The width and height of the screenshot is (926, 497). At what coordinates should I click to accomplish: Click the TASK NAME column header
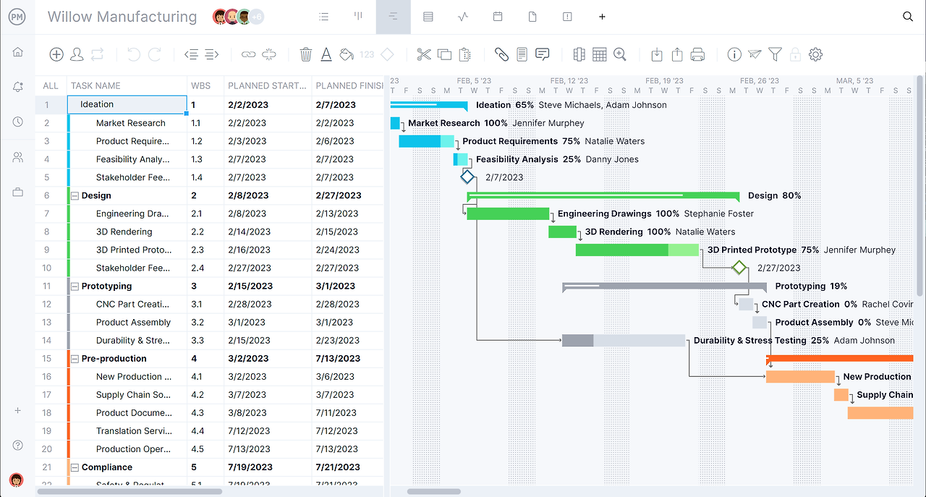tap(95, 85)
